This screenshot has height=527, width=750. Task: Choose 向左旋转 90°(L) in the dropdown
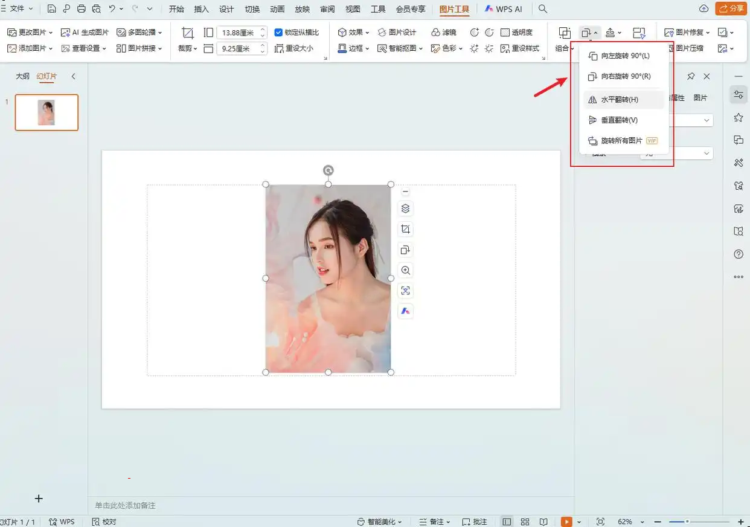click(625, 56)
